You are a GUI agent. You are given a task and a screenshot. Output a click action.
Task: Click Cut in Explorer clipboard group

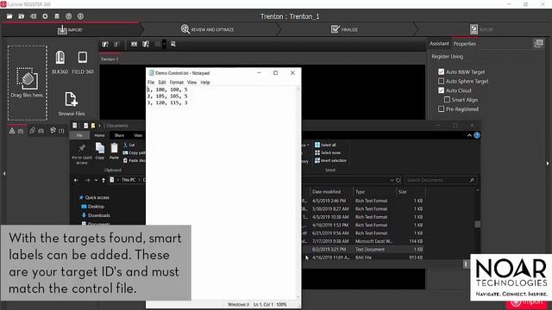(x=129, y=145)
